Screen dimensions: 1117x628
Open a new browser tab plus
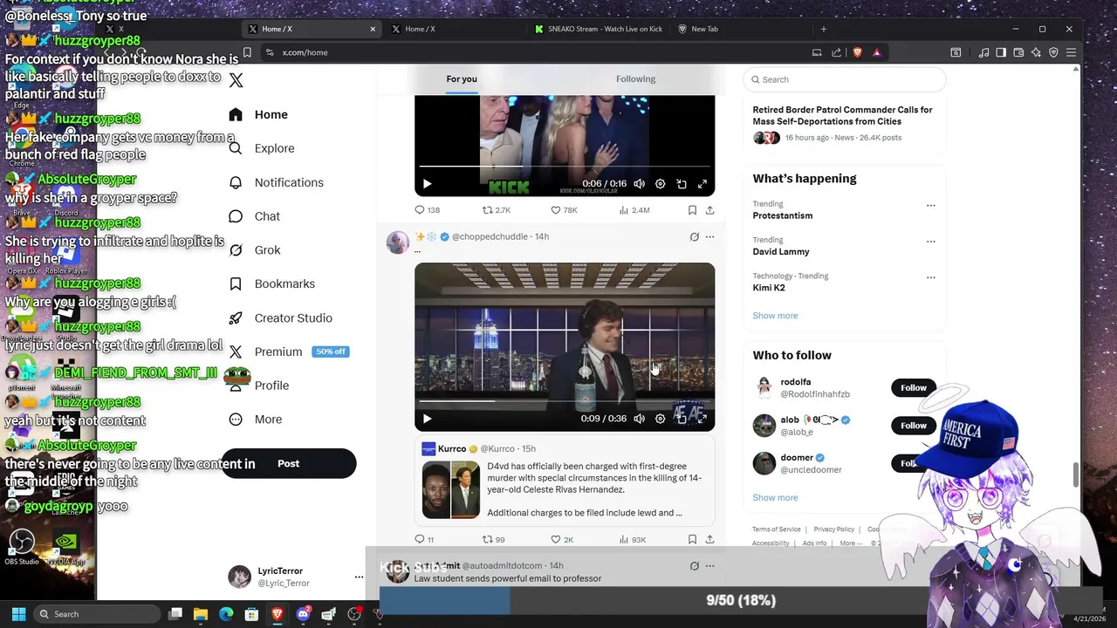click(x=823, y=29)
